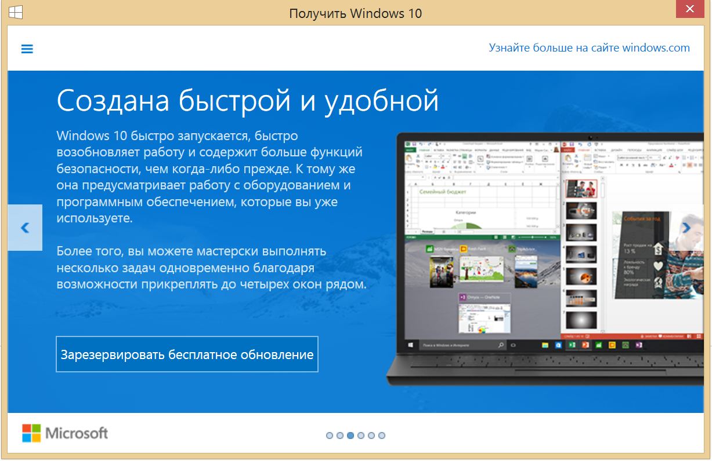This screenshot has width=712, height=461.
Task: Close the Get Windows 10 window
Action: click(x=690, y=10)
